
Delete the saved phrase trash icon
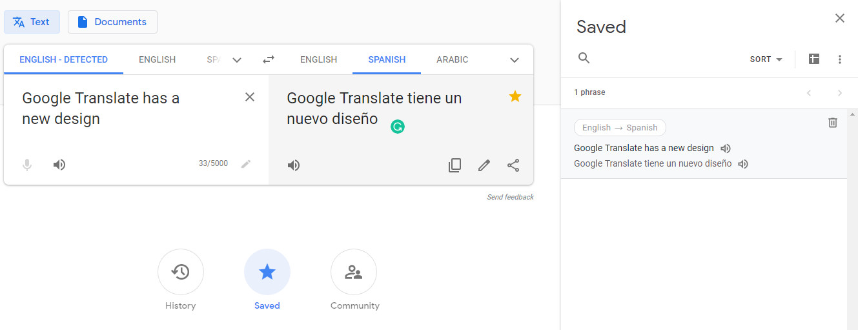click(833, 123)
